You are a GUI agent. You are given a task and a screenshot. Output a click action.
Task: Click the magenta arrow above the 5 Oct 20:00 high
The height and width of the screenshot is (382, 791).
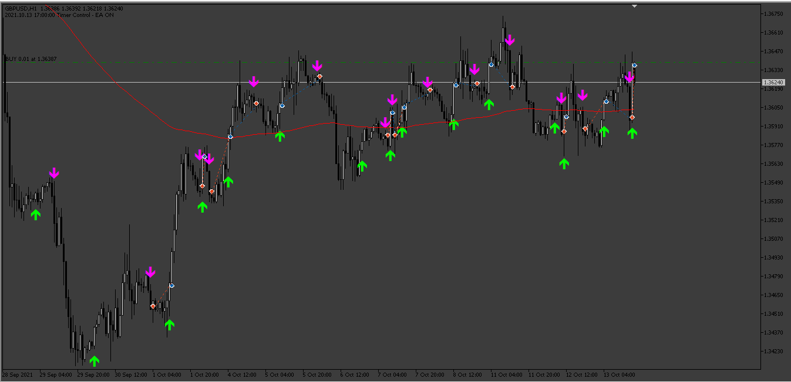click(317, 66)
